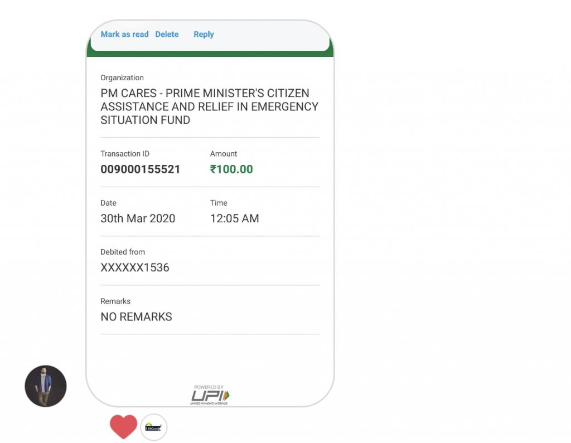Click the Organization field label
The image size is (571, 443).
click(x=122, y=77)
